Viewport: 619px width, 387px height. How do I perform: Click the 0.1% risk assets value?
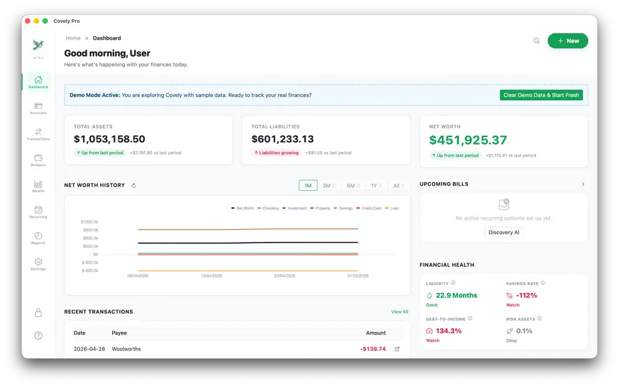tap(524, 331)
